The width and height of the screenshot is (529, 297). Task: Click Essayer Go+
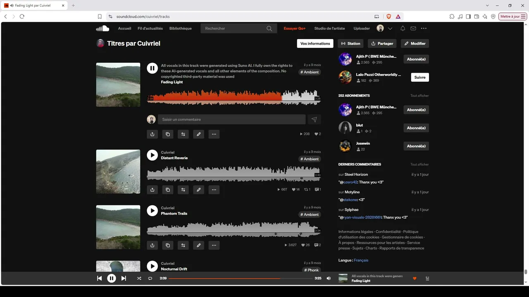pos(294,28)
